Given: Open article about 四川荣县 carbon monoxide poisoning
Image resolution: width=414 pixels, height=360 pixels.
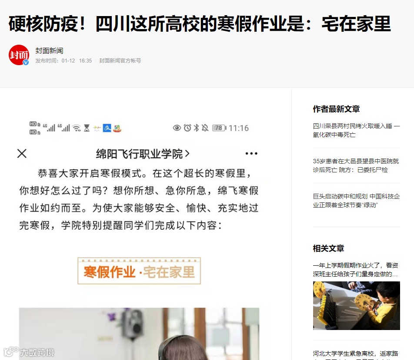Looking at the screenshot, I should coord(356,130).
